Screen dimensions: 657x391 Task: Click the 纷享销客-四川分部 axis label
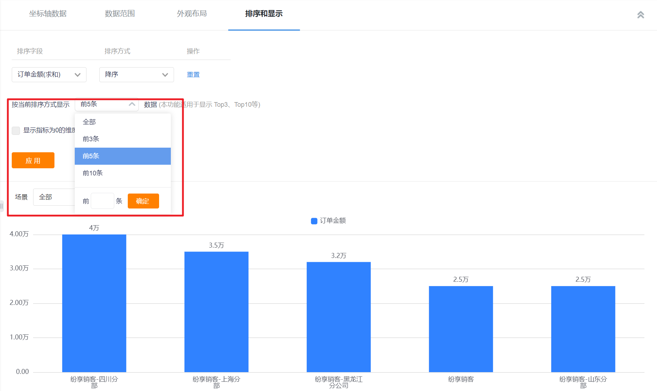94,382
